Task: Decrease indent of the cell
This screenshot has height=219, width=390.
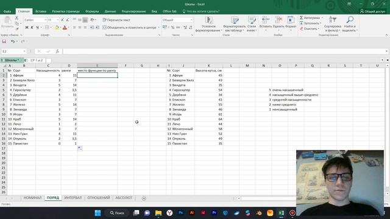Action: (92, 27)
